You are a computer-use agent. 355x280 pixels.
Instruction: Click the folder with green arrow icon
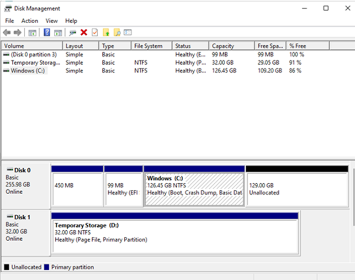pos(106,32)
